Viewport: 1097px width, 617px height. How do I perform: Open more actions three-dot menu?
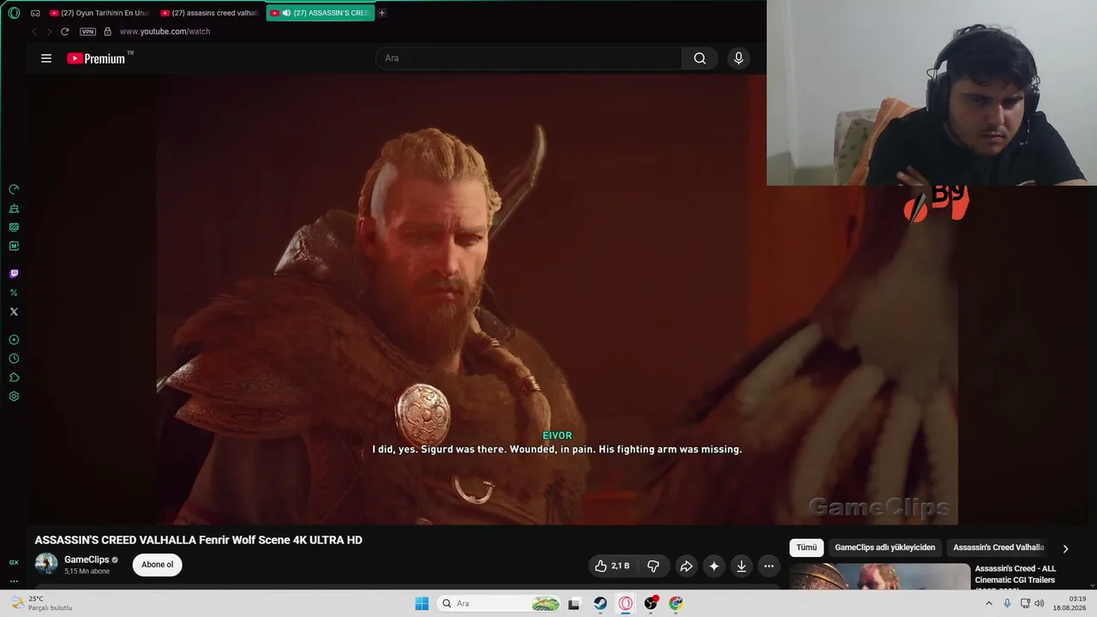pos(769,566)
